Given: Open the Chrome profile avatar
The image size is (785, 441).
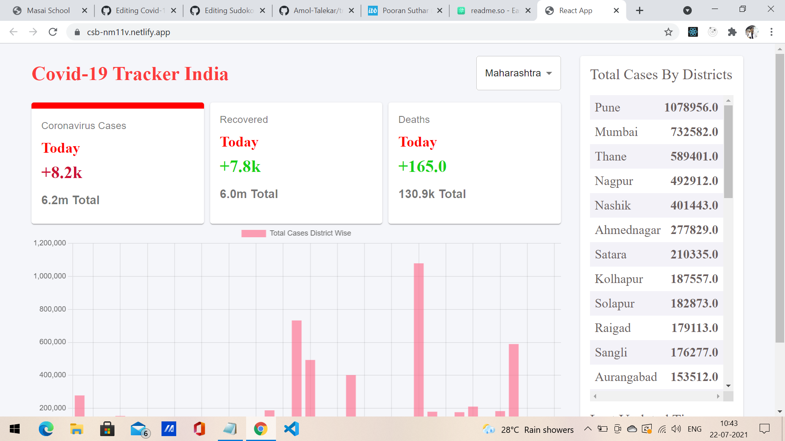Looking at the screenshot, I should tap(752, 32).
